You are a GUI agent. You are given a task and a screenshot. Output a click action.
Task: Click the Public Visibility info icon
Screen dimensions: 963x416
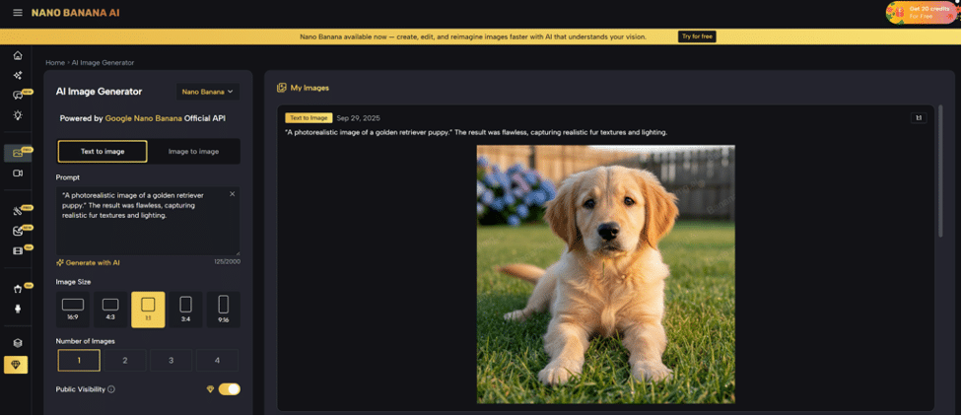[x=111, y=389]
